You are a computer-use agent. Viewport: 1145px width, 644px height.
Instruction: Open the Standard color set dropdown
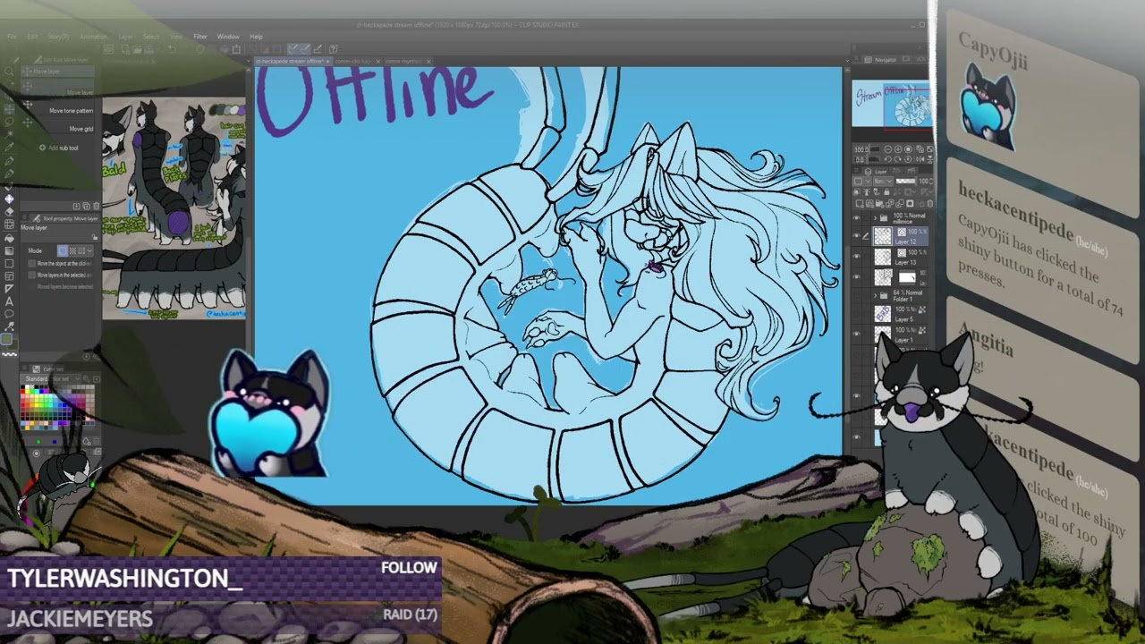[x=50, y=379]
